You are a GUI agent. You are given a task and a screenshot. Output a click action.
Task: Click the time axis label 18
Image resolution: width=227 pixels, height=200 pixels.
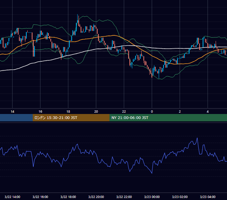click(68, 112)
